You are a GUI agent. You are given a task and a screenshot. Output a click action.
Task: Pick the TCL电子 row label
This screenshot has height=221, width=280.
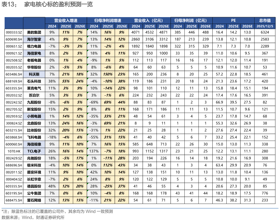coord(34,151)
